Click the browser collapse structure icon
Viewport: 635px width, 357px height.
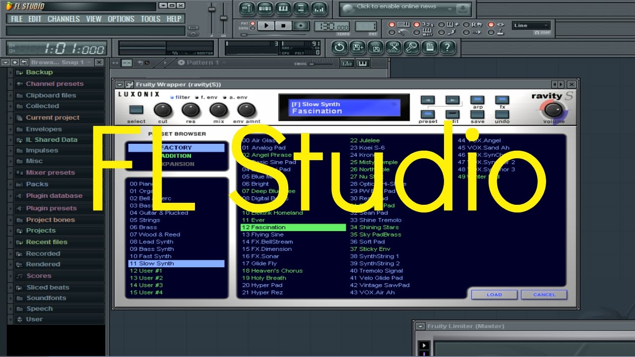pyautogui.click(x=15, y=62)
